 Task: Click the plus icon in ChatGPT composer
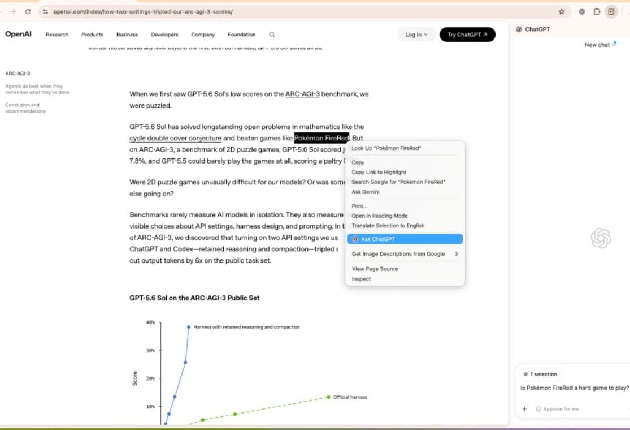524,409
